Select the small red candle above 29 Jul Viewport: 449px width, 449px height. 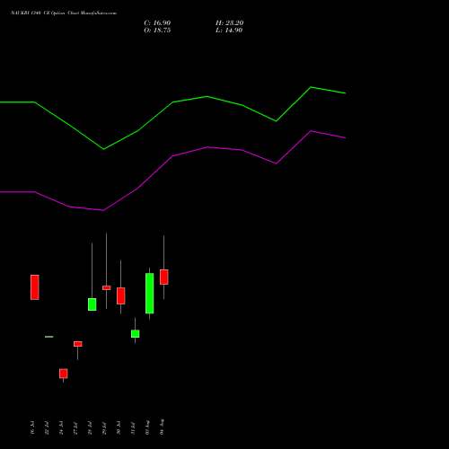pos(107,287)
